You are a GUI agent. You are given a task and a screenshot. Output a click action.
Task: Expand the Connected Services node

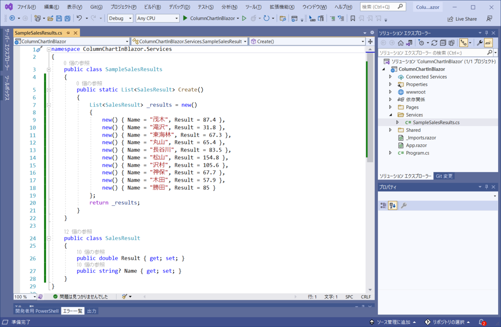pyautogui.click(x=390, y=77)
